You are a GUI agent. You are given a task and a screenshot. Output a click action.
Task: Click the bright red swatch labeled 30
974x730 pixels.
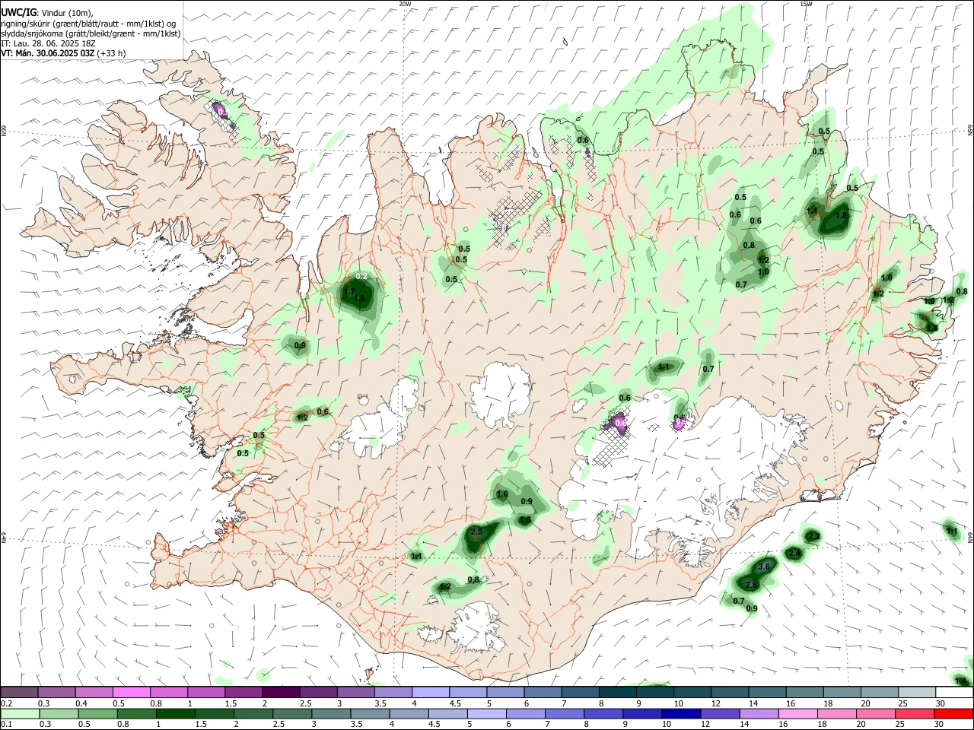(953, 714)
